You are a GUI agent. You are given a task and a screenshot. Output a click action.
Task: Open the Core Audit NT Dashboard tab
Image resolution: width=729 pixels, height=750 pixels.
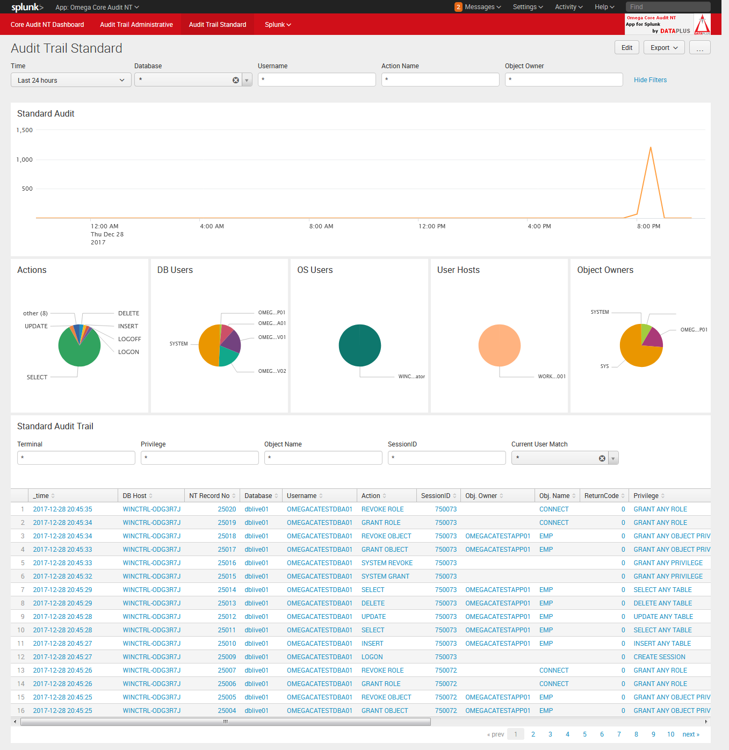click(47, 24)
